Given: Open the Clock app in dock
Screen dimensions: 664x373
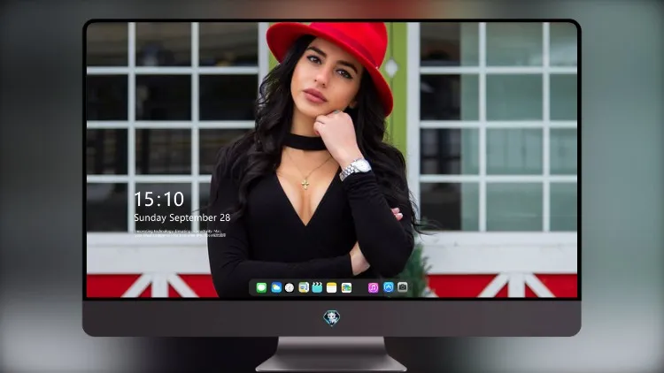Looking at the screenshot, I should pos(290,287).
